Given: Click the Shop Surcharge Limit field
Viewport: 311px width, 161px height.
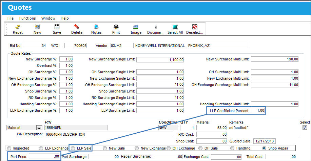Looking at the screenshot, I should click(x=160, y=91).
